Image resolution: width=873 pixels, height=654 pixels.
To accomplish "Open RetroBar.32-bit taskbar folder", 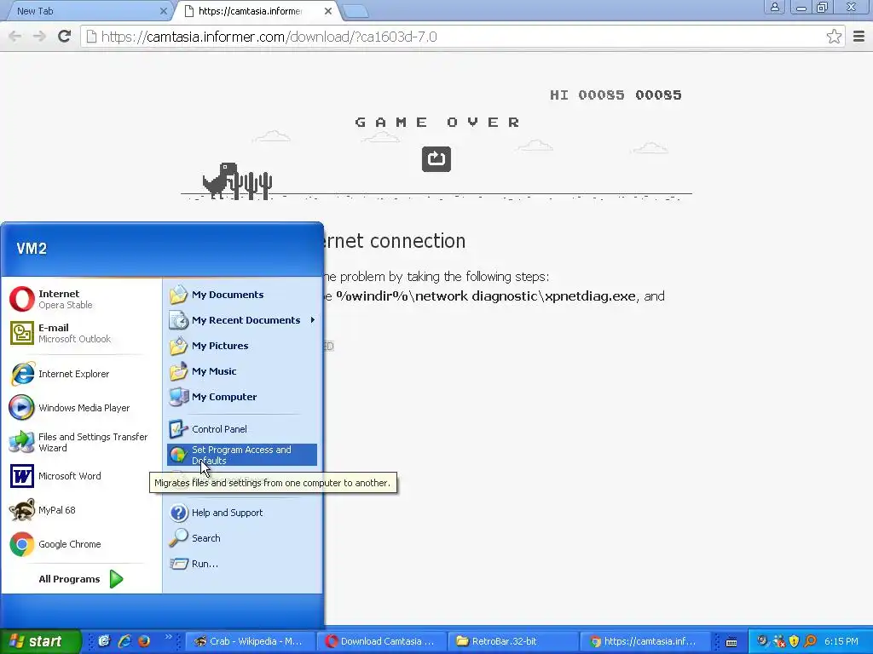I will click(x=512, y=641).
